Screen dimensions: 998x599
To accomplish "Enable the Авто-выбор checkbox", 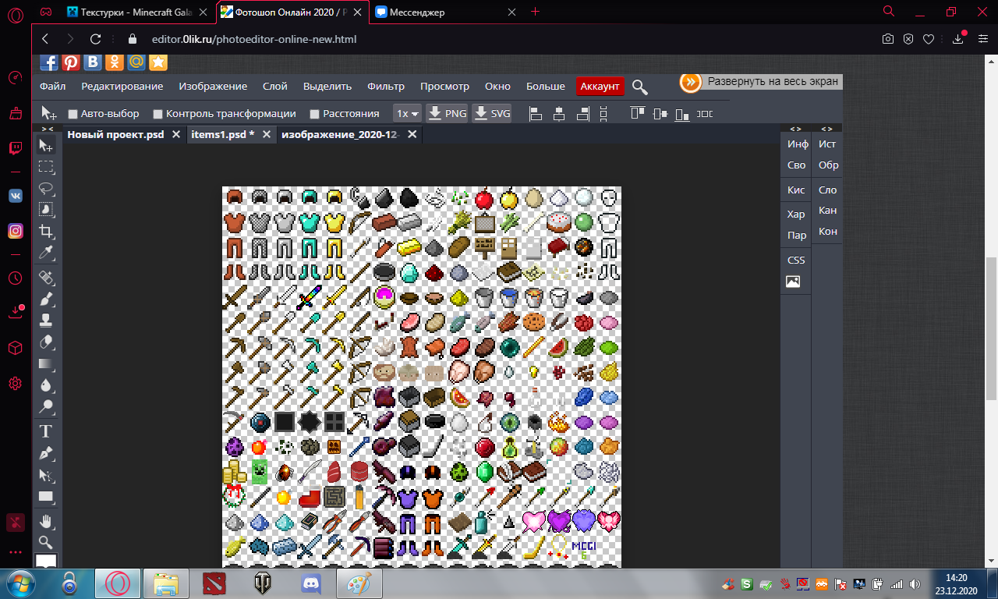I will [x=73, y=114].
